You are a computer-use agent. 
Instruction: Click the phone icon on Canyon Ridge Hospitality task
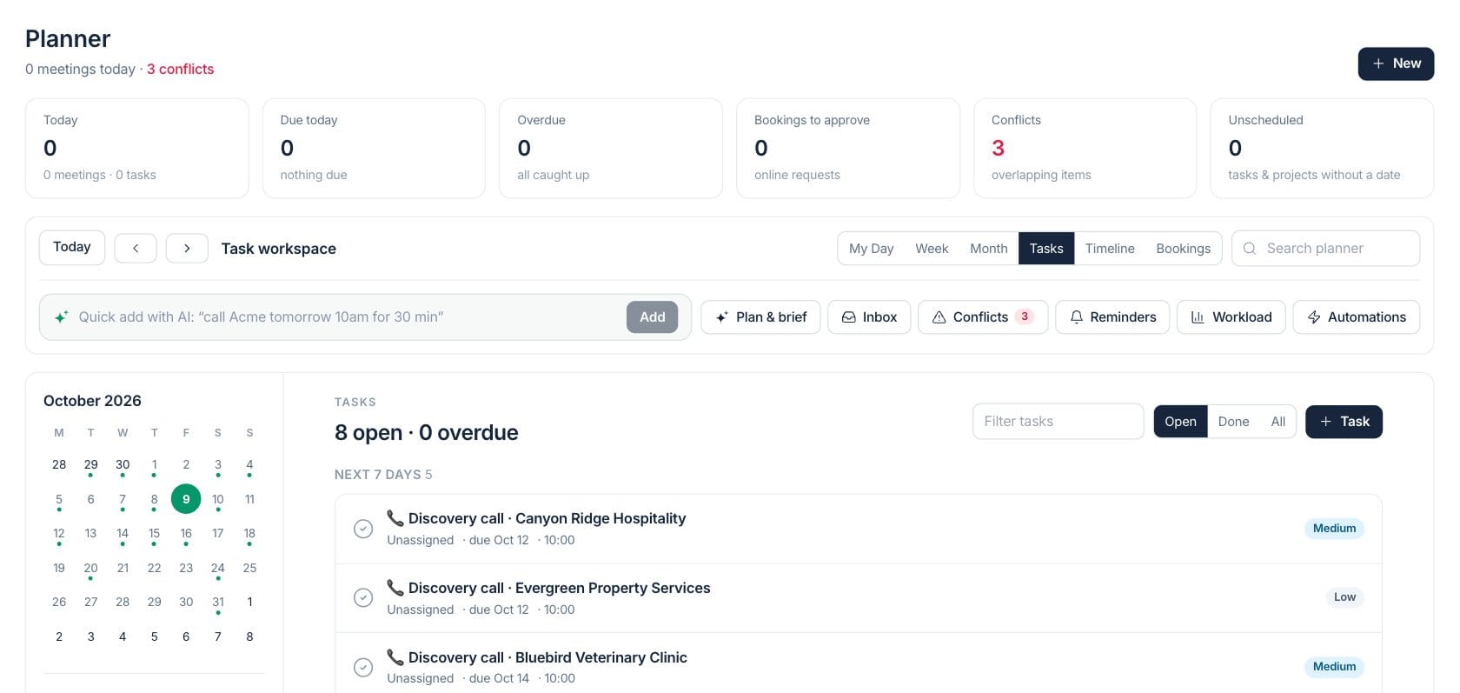[395, 518]
